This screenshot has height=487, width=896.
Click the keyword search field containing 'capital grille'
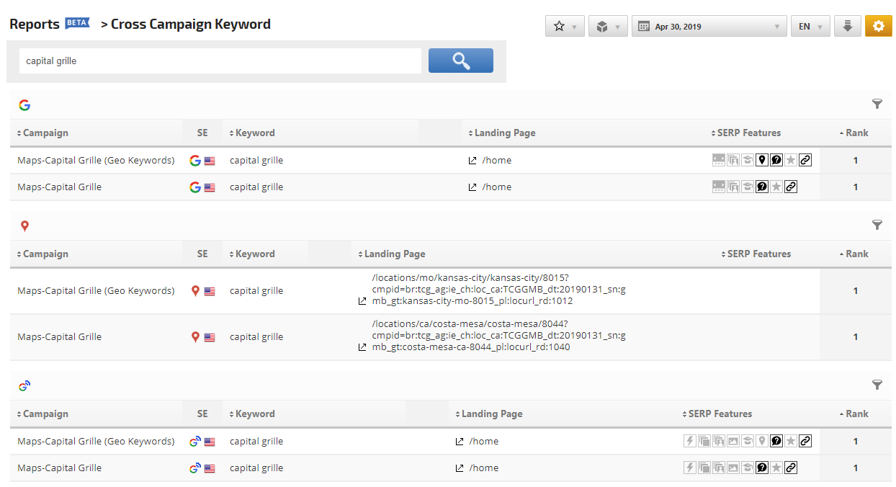point(220,61)
